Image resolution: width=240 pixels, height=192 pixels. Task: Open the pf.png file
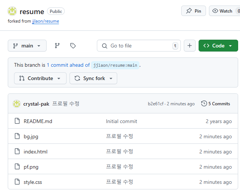click(31, 167)
